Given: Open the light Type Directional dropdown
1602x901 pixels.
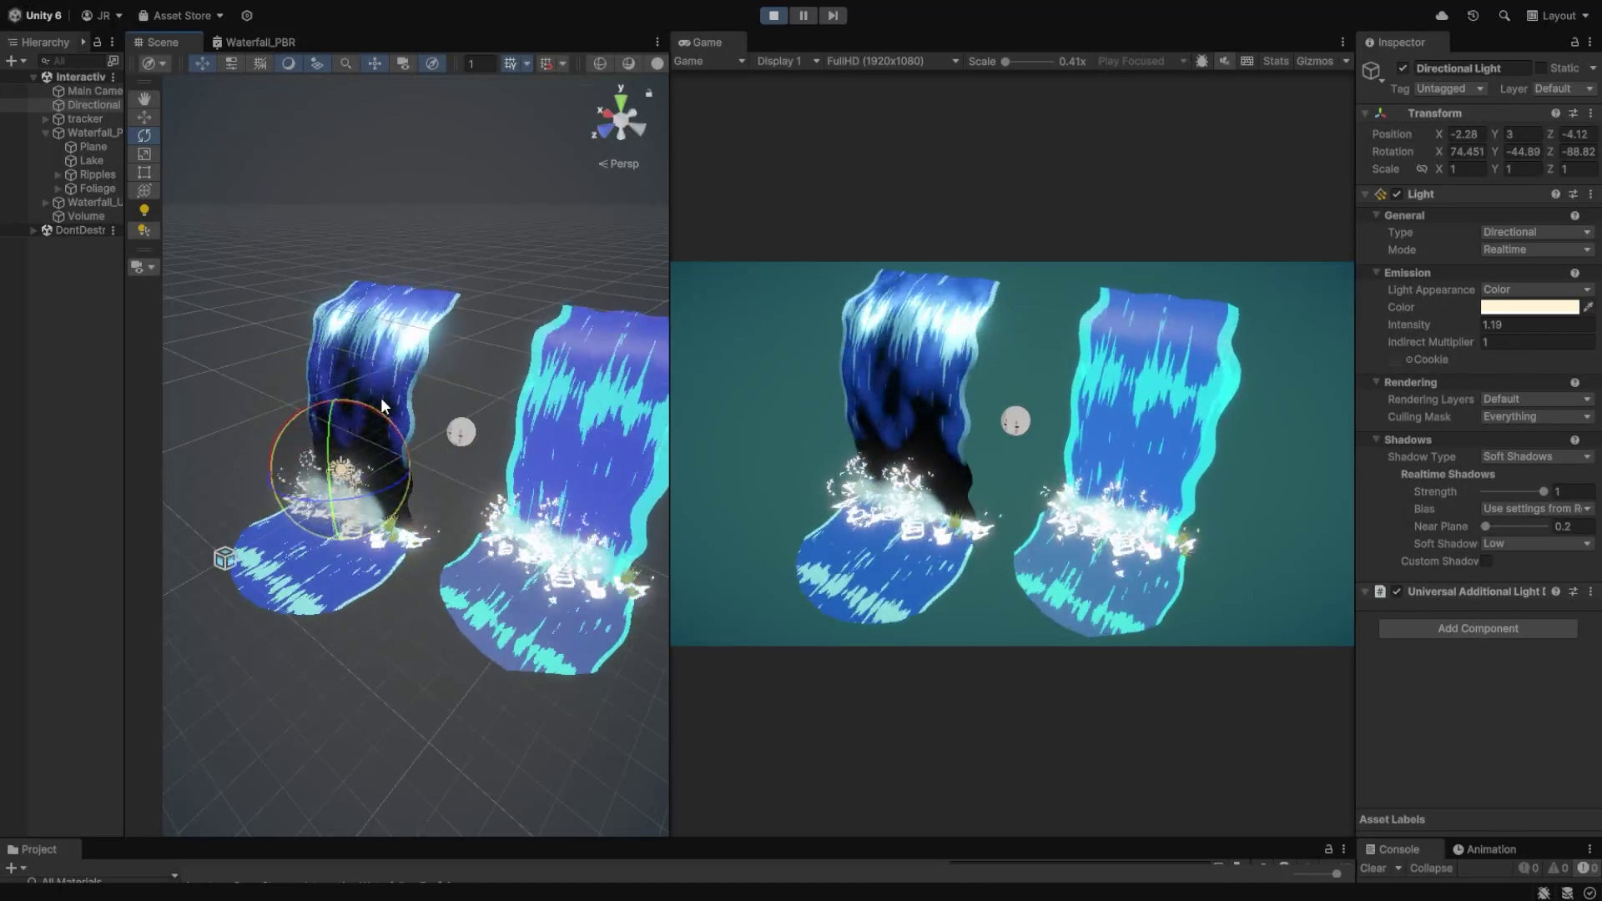Looking at the screenshot, I should tap(1537, 232).
